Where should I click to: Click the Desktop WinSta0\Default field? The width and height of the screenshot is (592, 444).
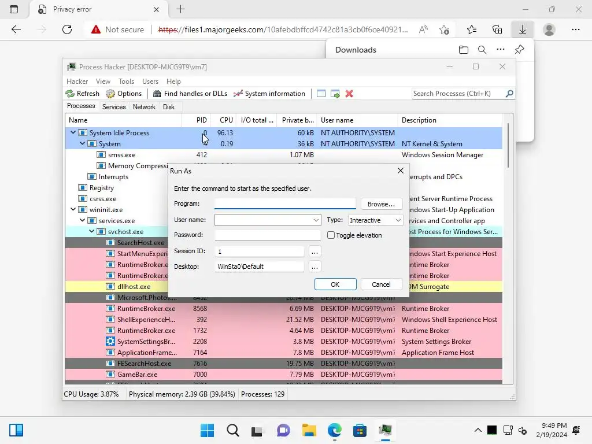[260, 267]
